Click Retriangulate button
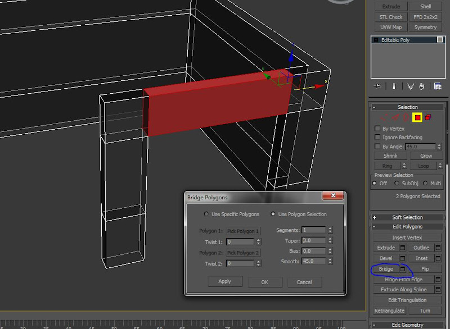The width and height of the screenshot is (450, 329). click(x=389, y=310)
